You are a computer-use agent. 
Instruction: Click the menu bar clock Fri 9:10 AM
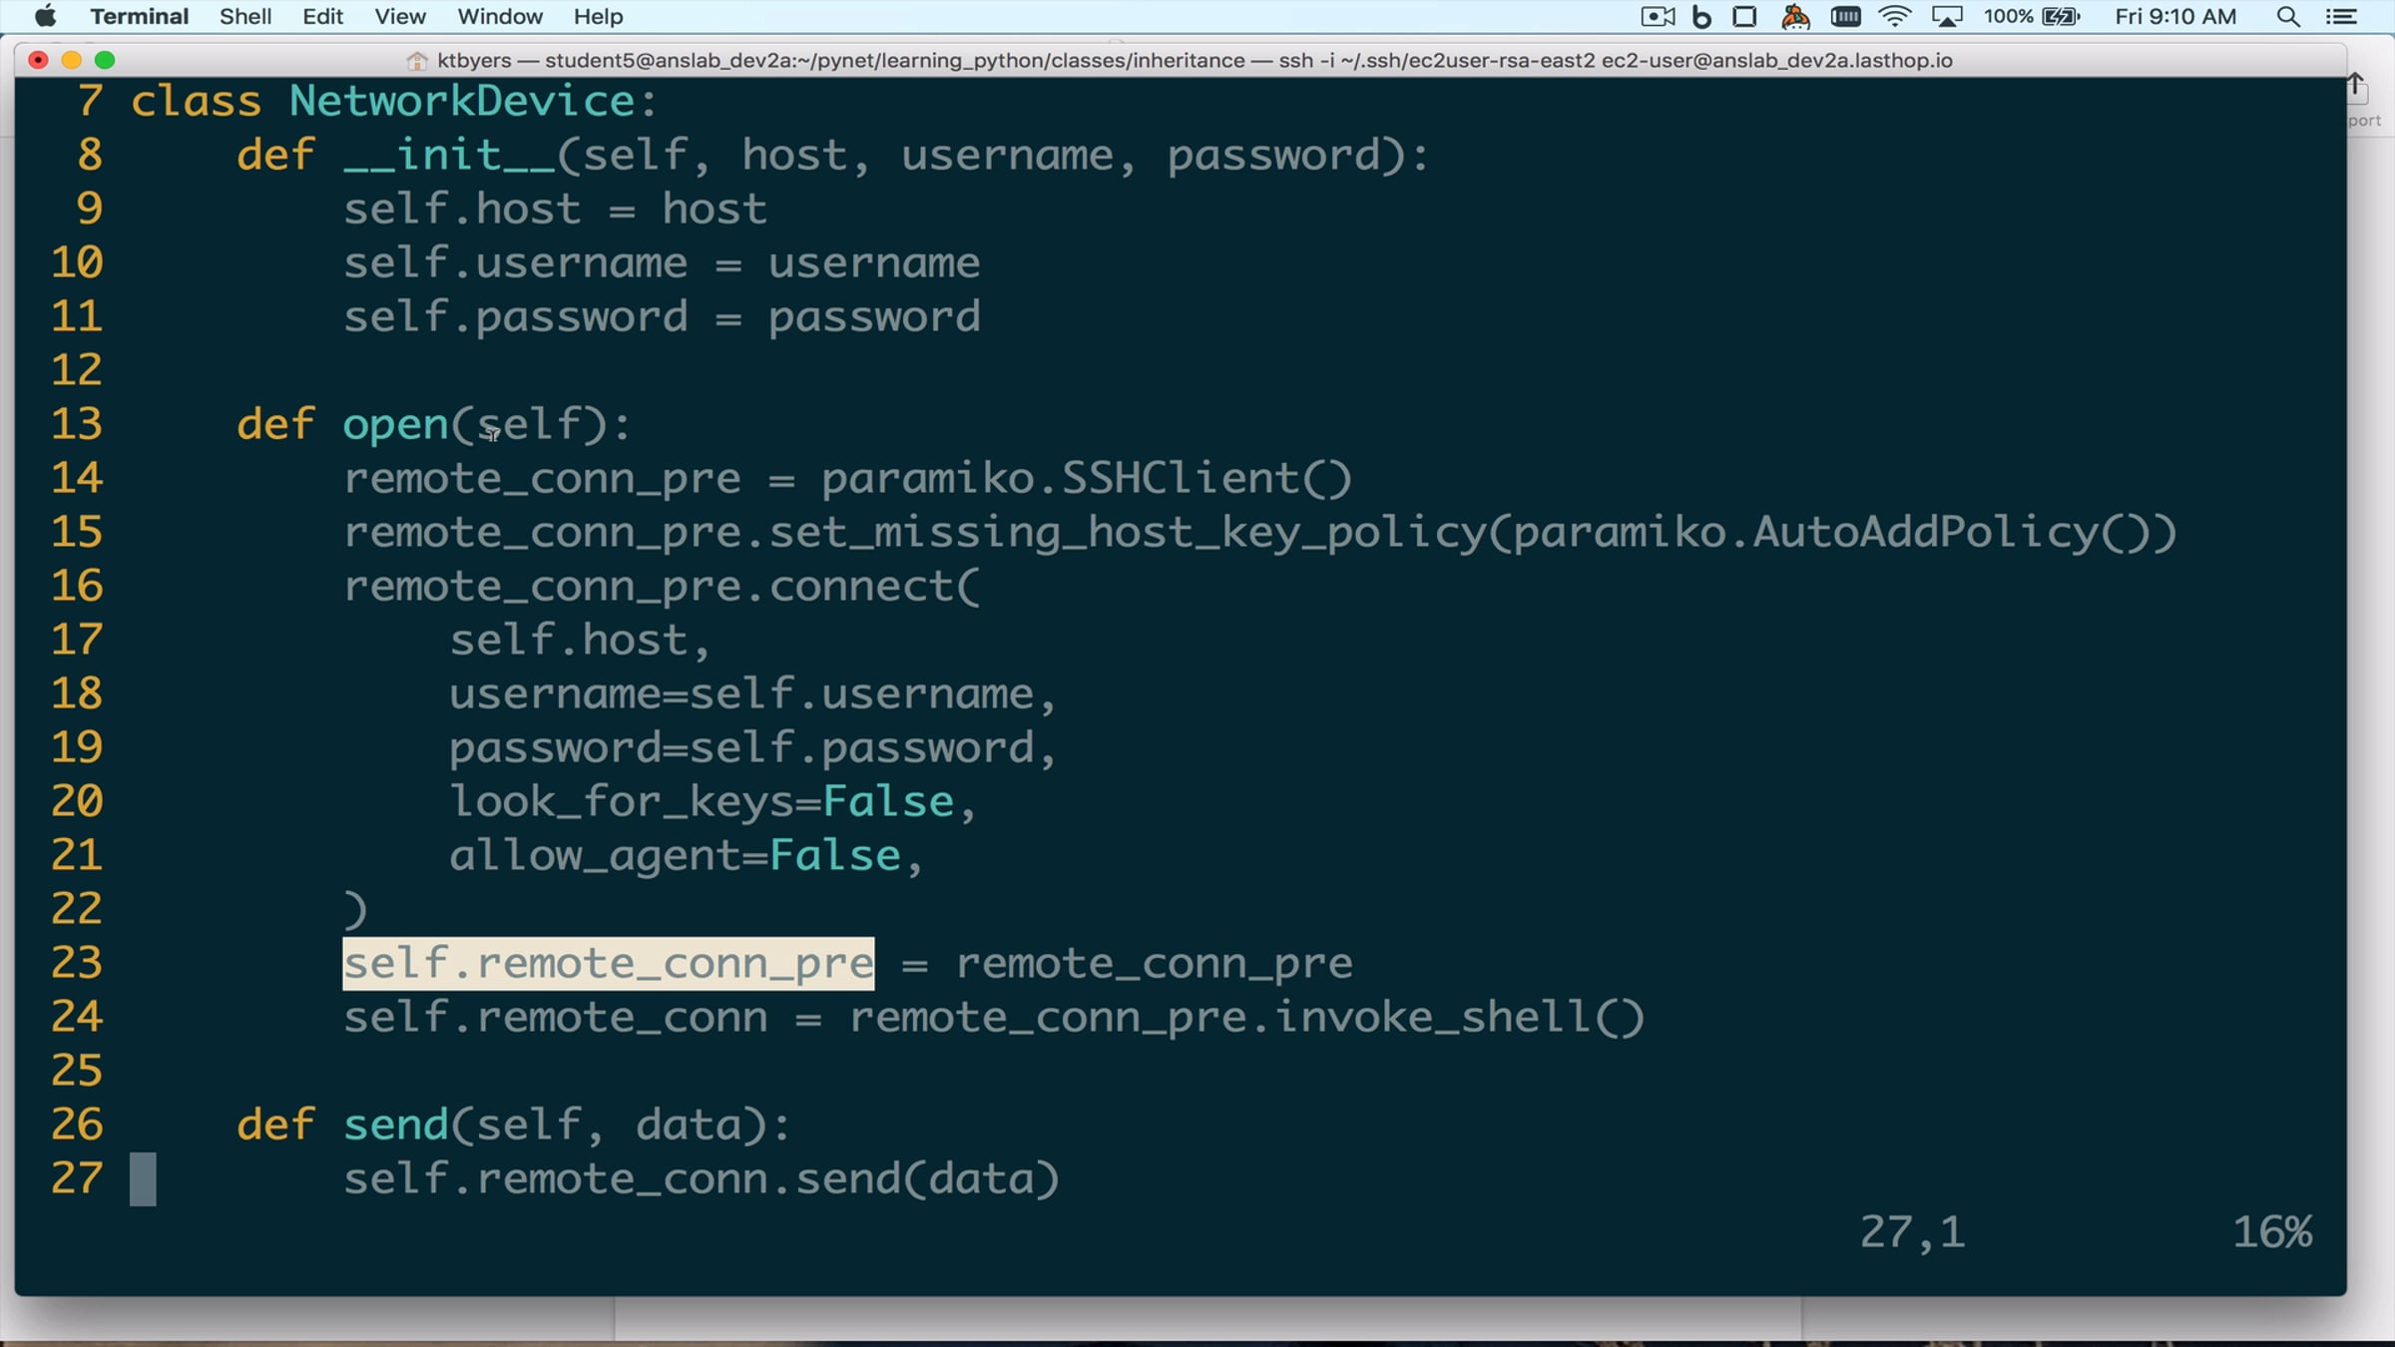2175,16
